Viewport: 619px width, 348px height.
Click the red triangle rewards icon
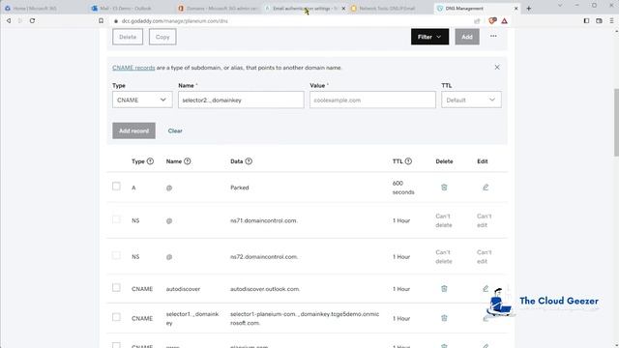coord(505,21)
